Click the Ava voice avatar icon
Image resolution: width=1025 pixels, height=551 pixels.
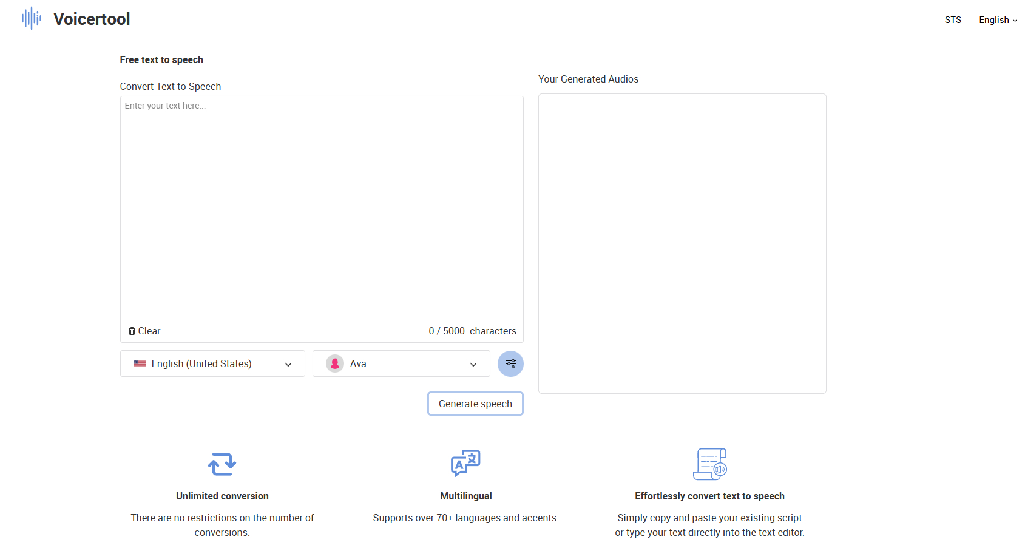pos(335,363)
